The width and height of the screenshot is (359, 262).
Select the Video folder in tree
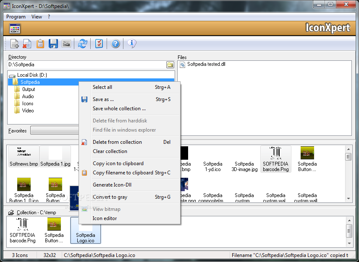28,111
